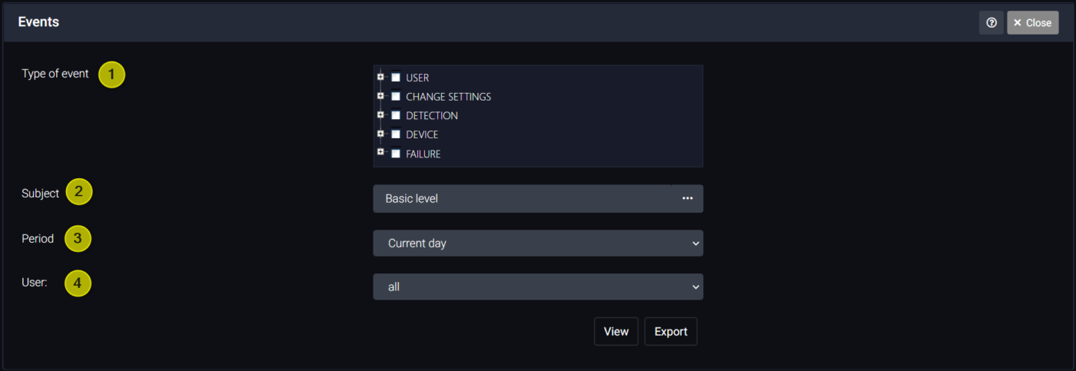Check the FAILURE event checkbox
Screen dimensions: 1076x371
click(x=396, y=153)
